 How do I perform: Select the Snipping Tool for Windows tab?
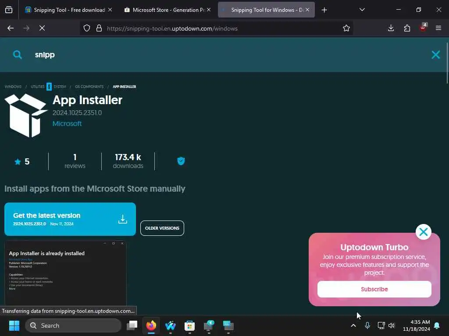(x=266, y=10)
